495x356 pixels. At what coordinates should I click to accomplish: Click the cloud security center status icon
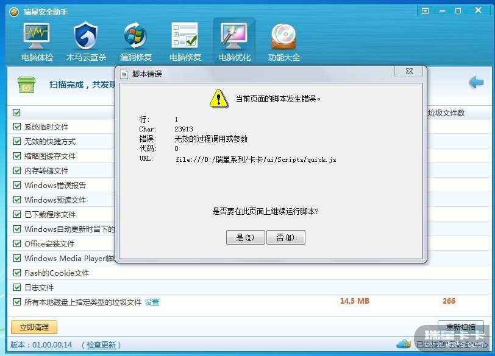click(404, 344)
